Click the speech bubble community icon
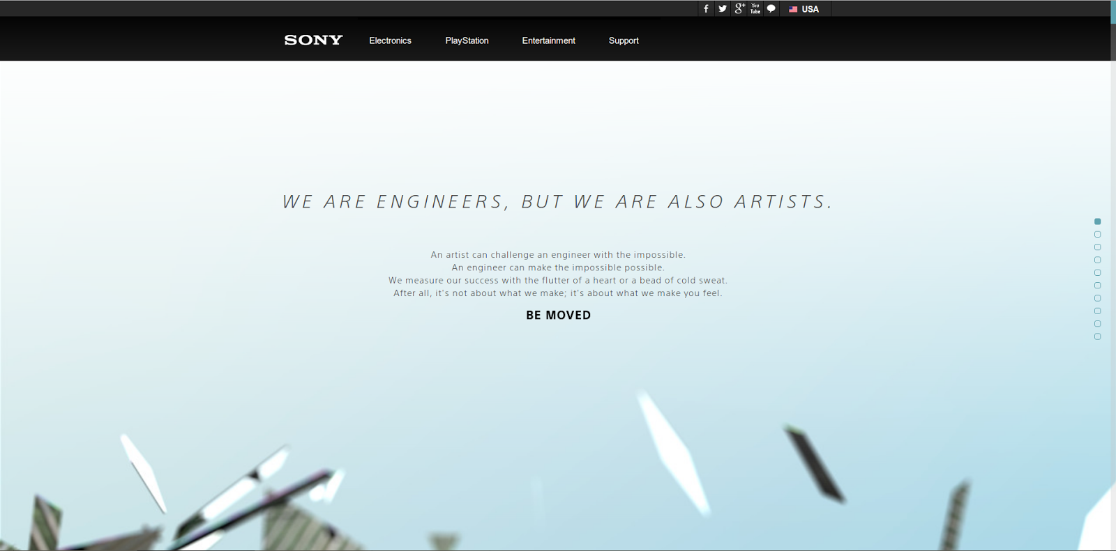 pos(771,9)
